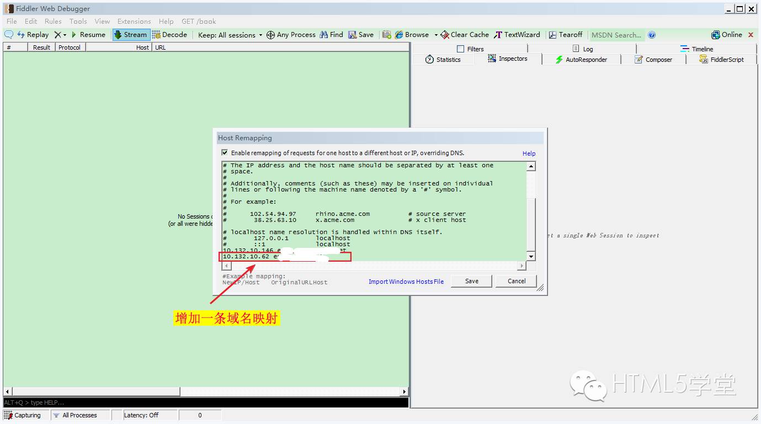Screen dimensions: 761x424
Task: Open the TextWizard tool
Action: 517,34
